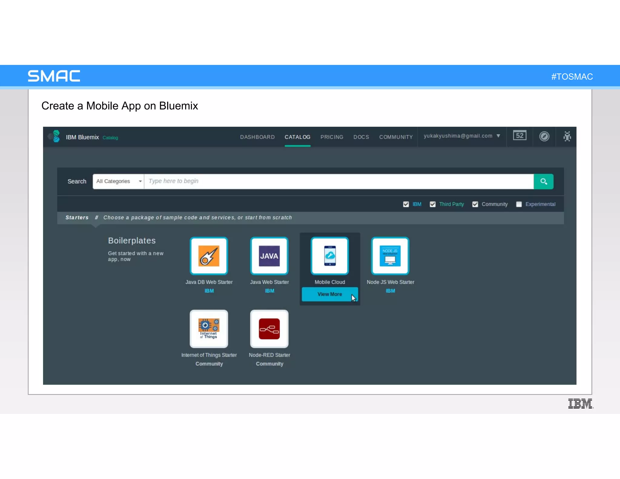Screen dimensions: 620x479
Task: Click the View More button
Action: (x=330, y=294)
